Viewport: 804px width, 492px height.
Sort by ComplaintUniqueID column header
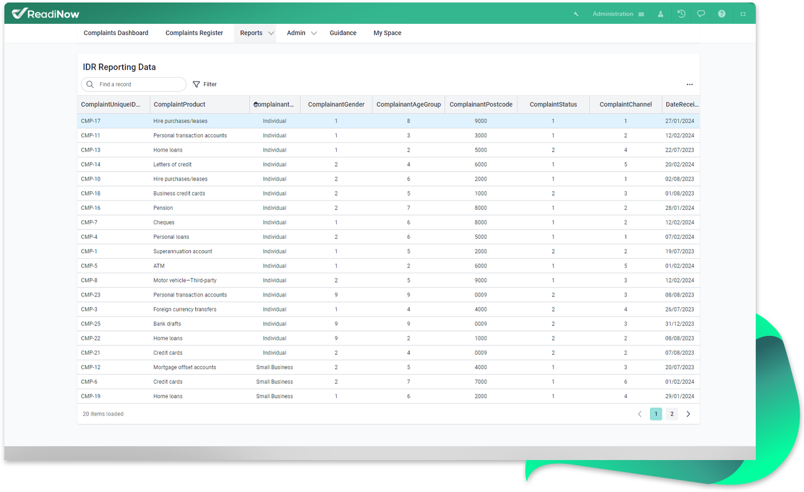point(113,105)
